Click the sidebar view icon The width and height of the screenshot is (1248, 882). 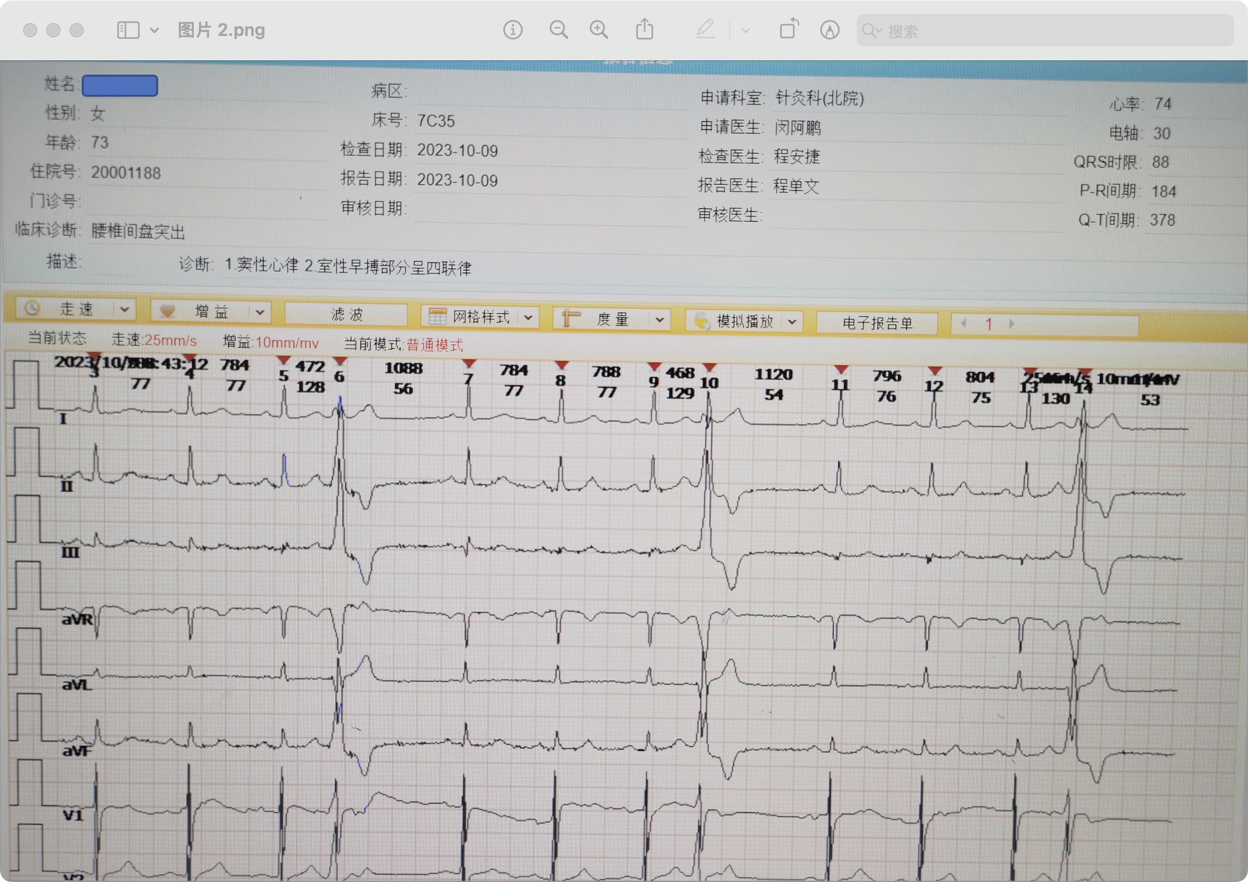[x=128, y=30]
